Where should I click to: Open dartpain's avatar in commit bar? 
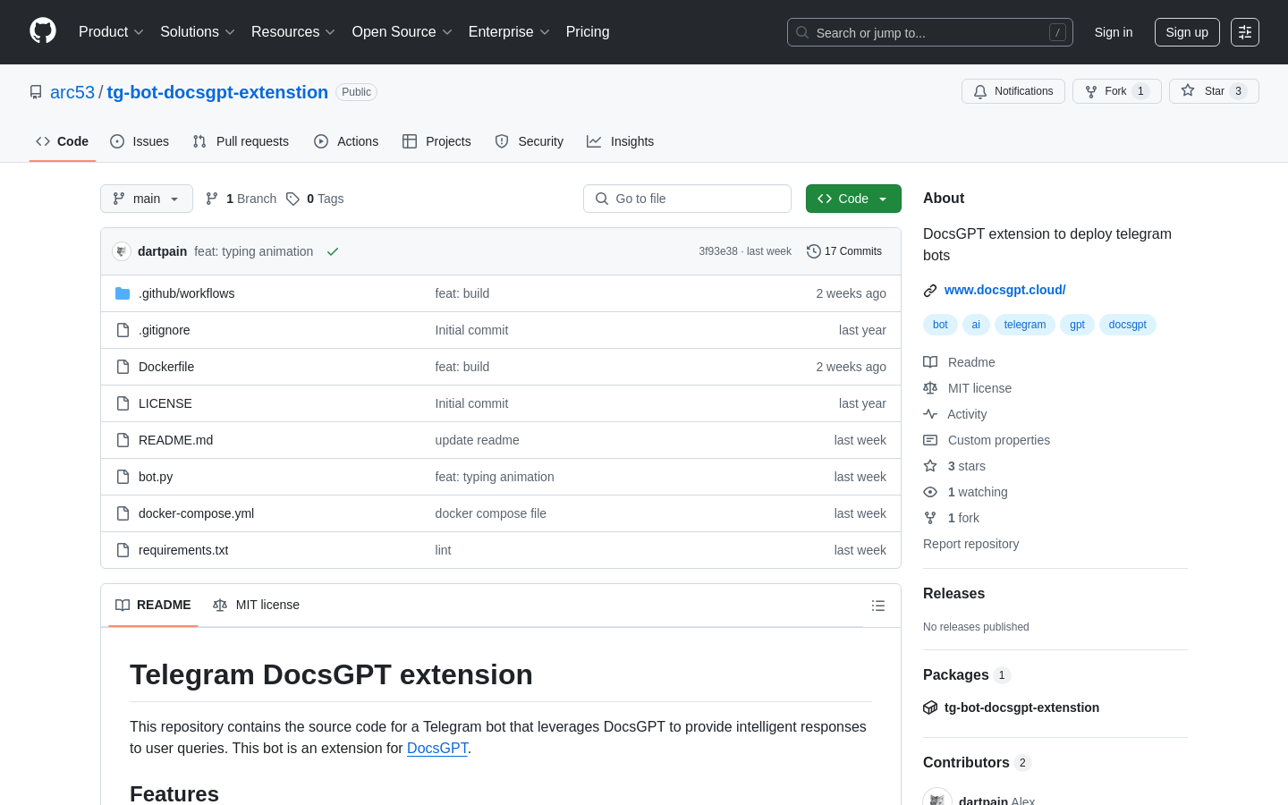pyautogui.click(x=122, y=251)
